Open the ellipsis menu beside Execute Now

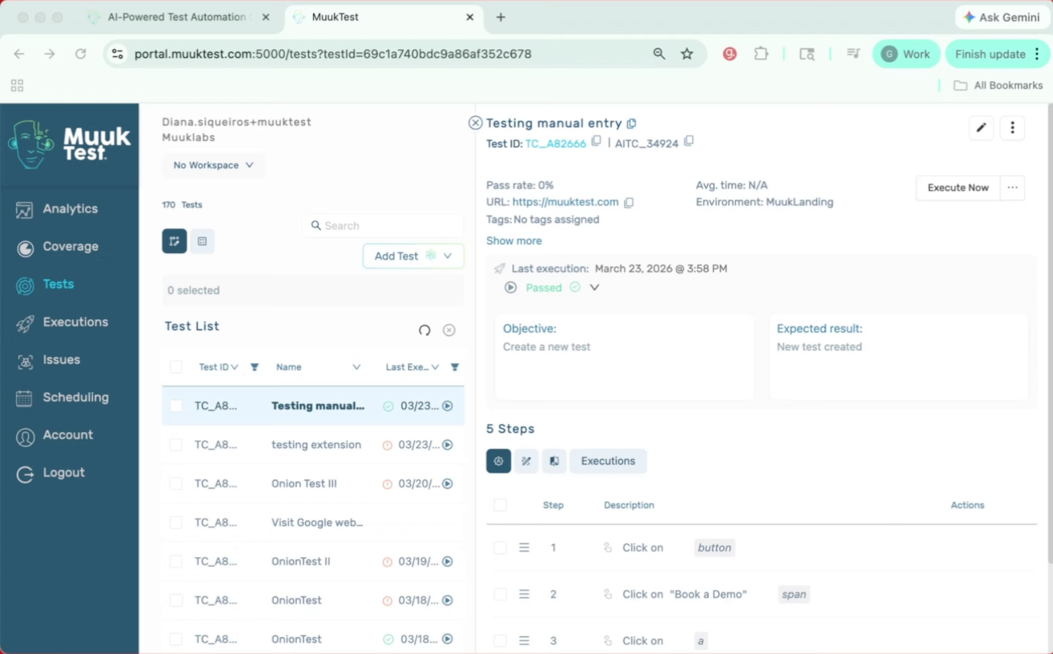[x=1012, y=188]
